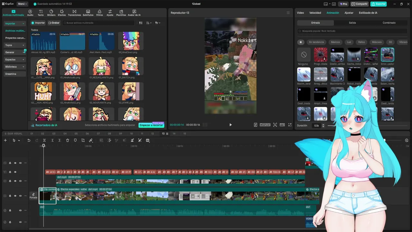The height and width of the screenshot is (232, 412).
Task: Click the delete trash icon in timeline toolbar
Action: pyautogui.click(x=68, y=140)
